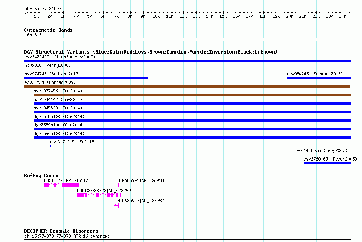Click the nsv9316 right end tick mark

(327, 69)
